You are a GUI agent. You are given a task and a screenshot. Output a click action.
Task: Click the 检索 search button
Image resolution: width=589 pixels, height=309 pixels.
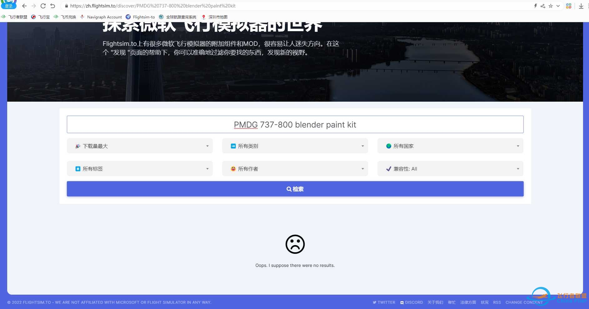pos(295,189)
